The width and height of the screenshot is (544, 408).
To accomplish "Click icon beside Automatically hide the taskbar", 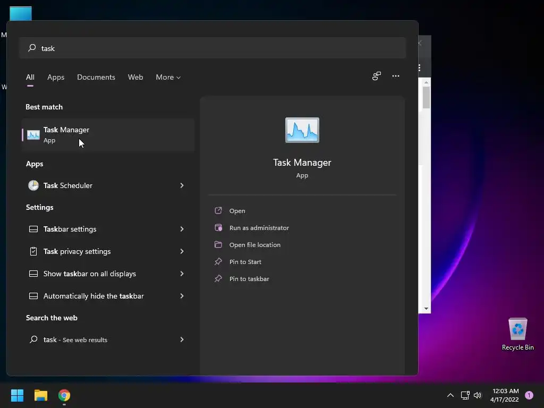I will point(33,296).
